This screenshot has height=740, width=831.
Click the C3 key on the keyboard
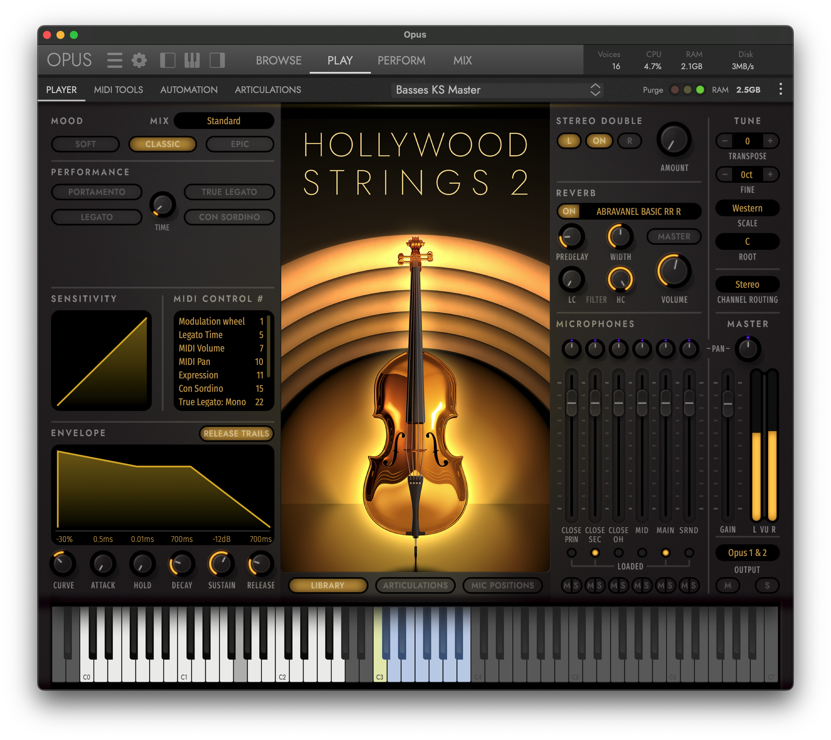coord(380,667)
